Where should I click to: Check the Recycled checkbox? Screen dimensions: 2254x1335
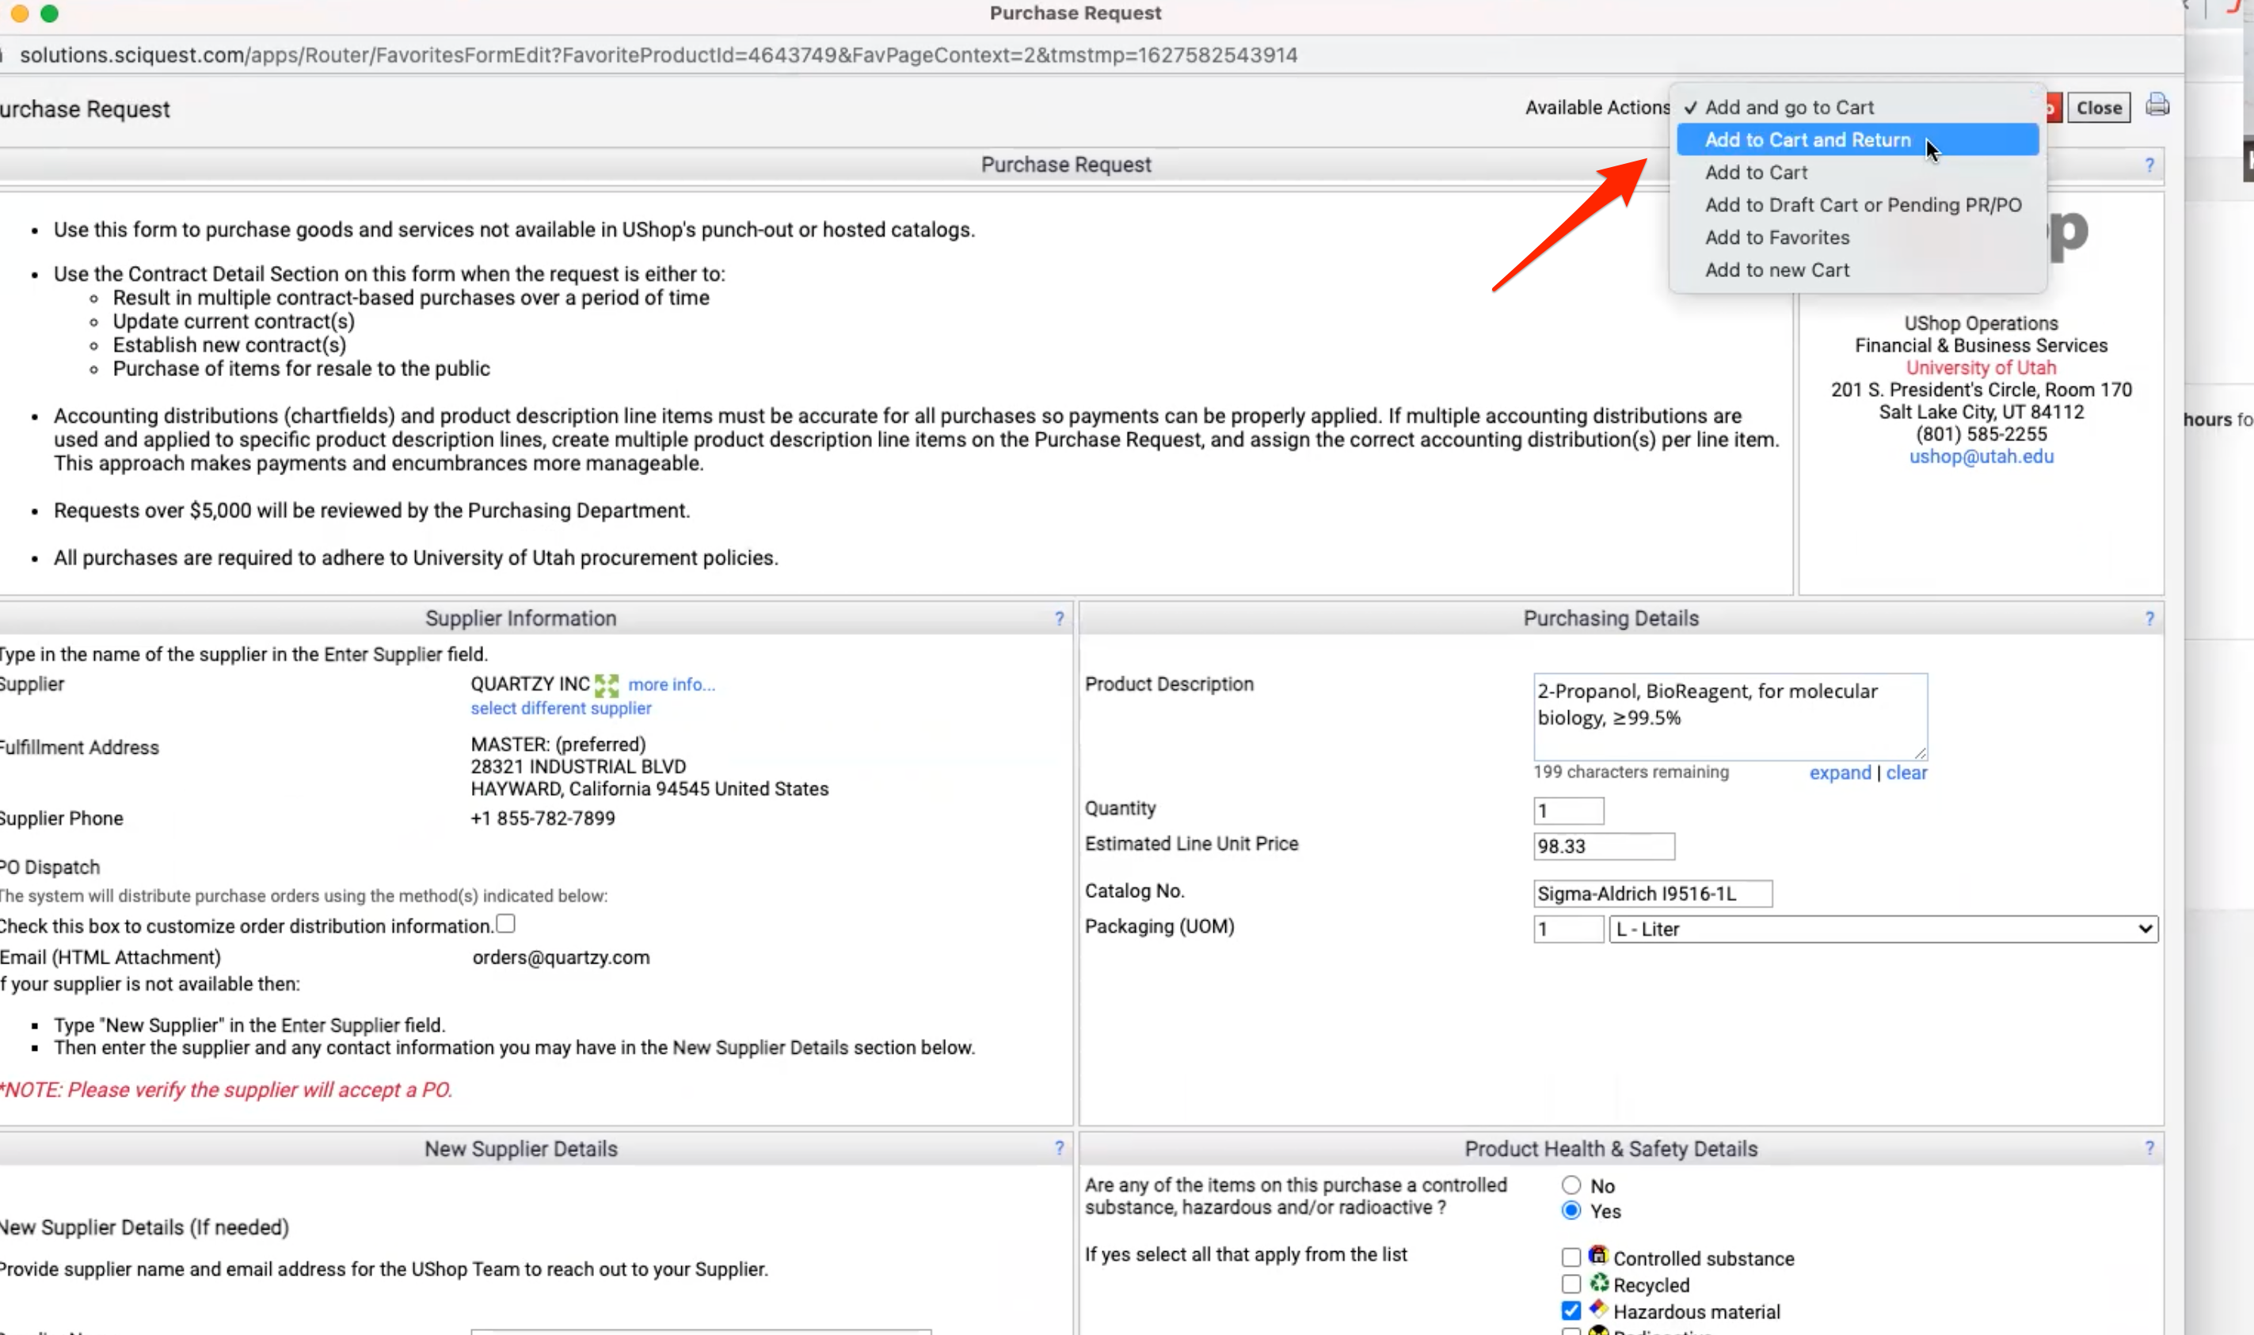pos(1571,1284)
